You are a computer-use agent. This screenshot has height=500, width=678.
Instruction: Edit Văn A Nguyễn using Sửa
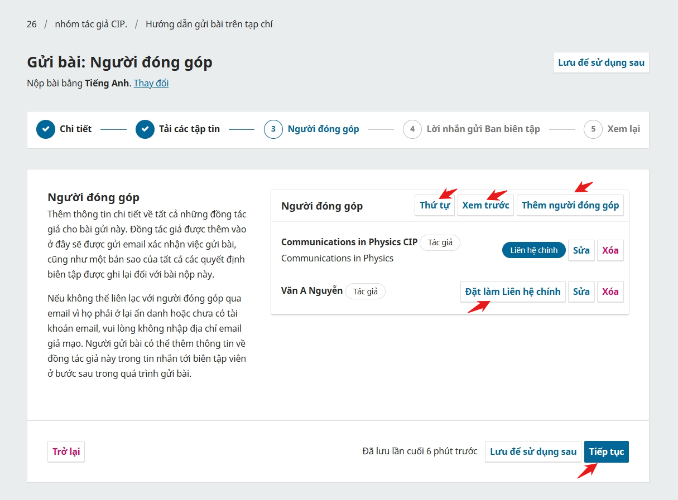point(581,292)
